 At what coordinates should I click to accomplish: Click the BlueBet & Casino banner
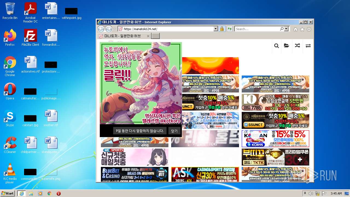[135, 174]
